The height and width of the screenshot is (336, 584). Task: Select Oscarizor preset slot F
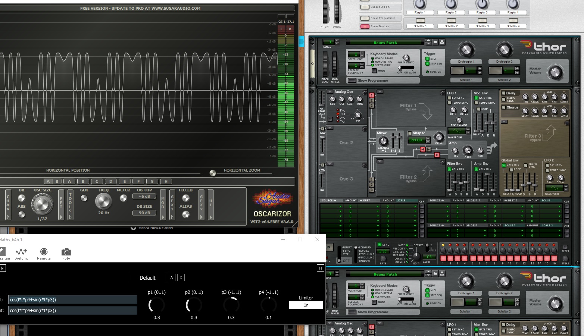tap(138, 182)
